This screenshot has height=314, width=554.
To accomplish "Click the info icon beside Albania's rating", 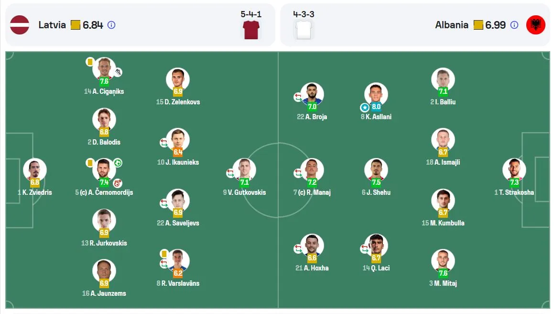I will click(x=514, y=25).
